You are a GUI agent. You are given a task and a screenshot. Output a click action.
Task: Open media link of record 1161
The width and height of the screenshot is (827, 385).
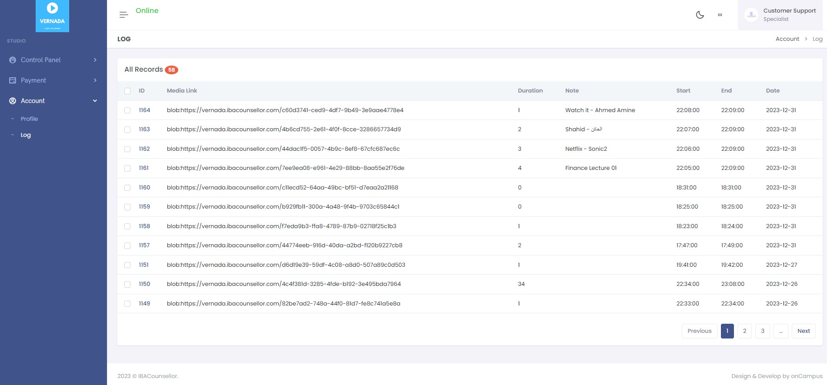point(285,168)
